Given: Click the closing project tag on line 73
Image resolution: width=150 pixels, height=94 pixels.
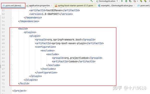Looking at the screenshot, I should [x=19, y=91].
